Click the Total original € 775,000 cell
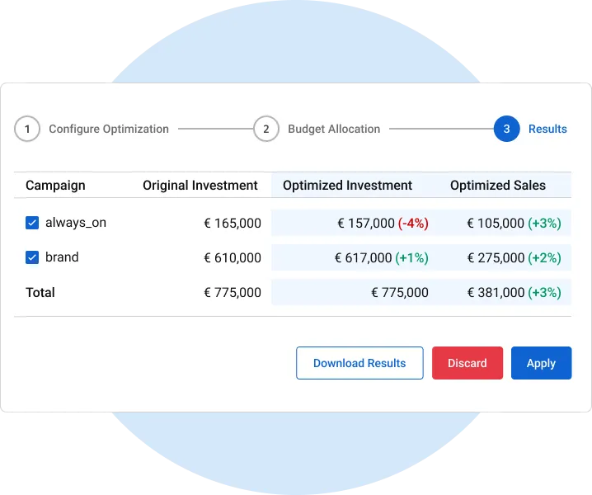 (233, 293)
